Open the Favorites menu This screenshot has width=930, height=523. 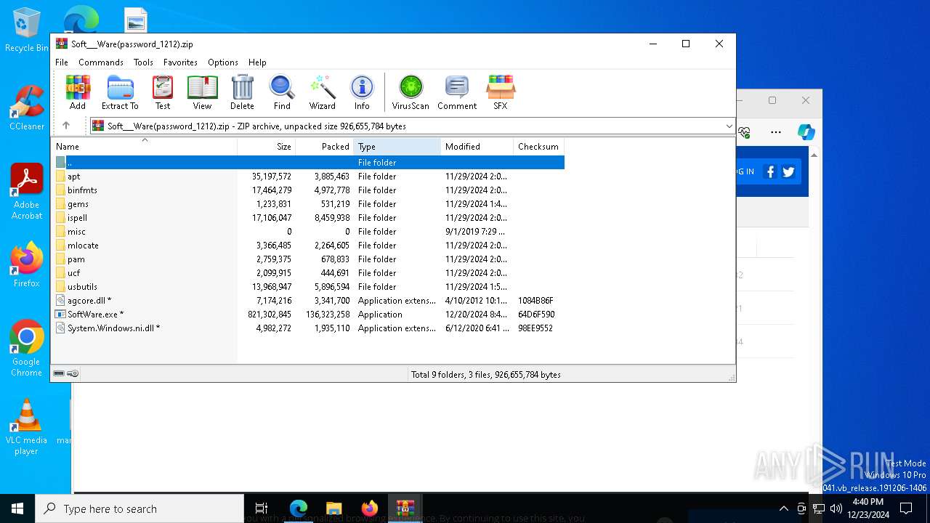pyautogui.click(x=180, y=62)
